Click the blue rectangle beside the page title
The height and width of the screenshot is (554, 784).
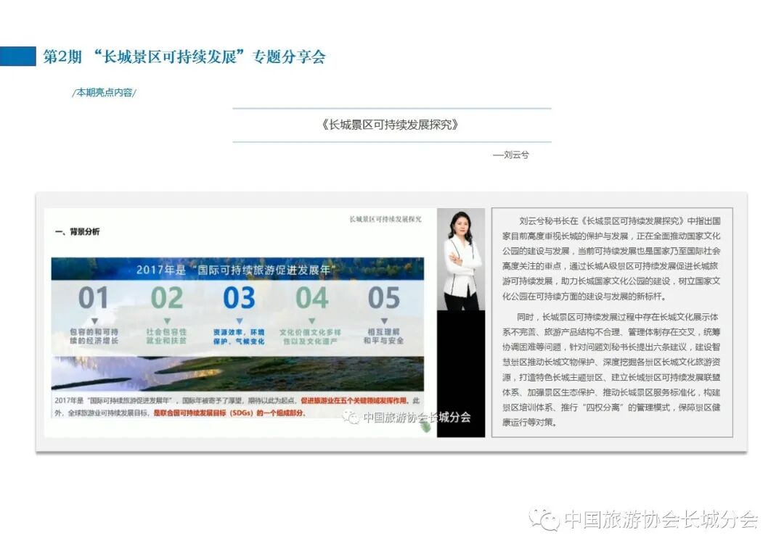click(18, 57)
